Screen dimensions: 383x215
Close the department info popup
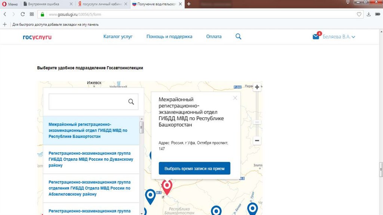(x=235, y=98)
